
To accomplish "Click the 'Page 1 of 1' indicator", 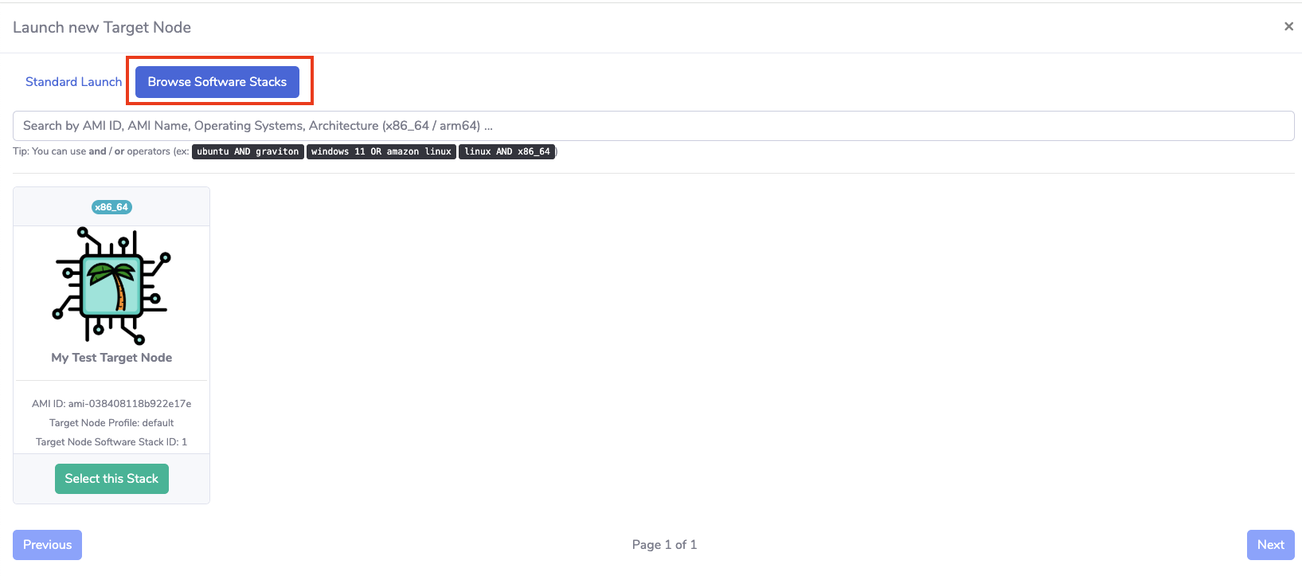I will coord(664,545).
